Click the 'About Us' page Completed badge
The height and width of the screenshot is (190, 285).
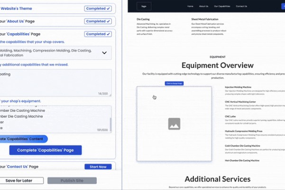pos(98,21)
